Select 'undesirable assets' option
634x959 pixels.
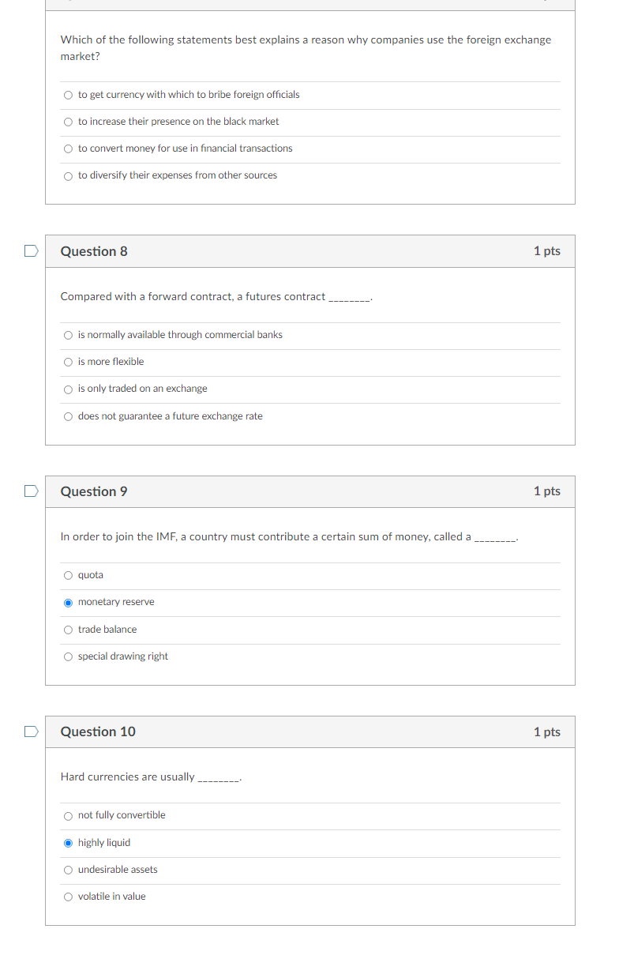[69, 871]
